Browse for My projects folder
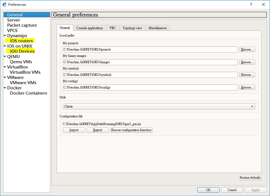This screenshot has height=196, width=270. [x=247, y=49]
